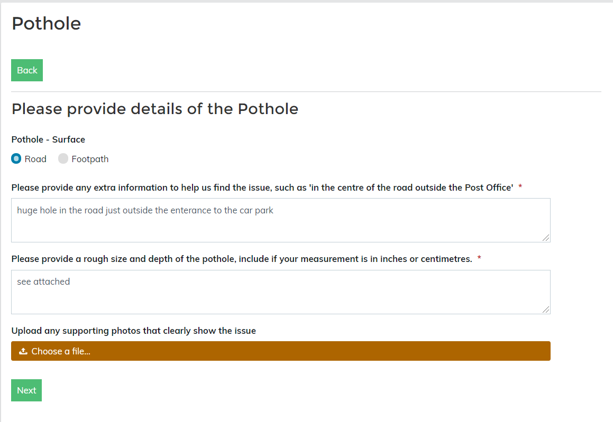
Task: Click the red asterisk after 'Post Office'
Action: tap(520, 187)
